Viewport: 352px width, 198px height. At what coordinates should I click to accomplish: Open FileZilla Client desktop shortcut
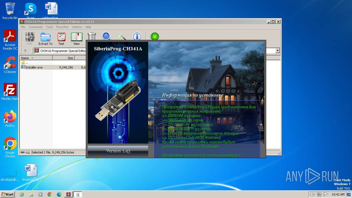click(10, 92)
